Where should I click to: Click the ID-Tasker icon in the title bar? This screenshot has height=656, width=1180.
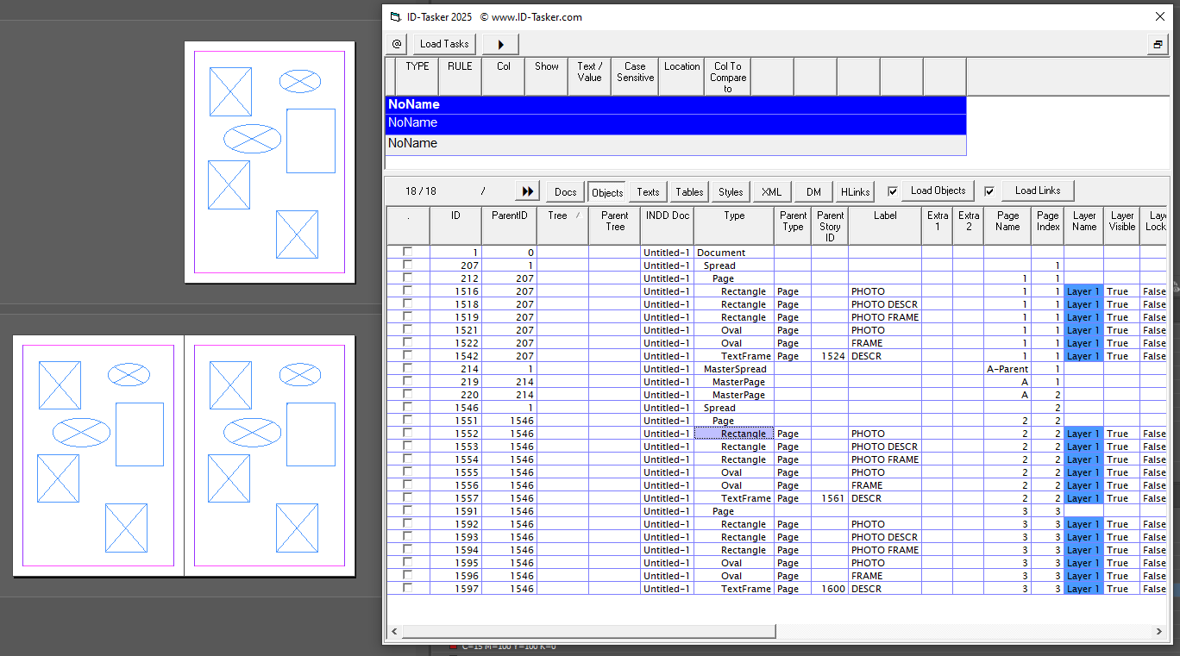click(393, 16)
